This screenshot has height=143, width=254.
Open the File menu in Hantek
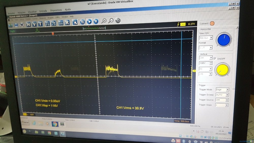(x=12, y=20)
